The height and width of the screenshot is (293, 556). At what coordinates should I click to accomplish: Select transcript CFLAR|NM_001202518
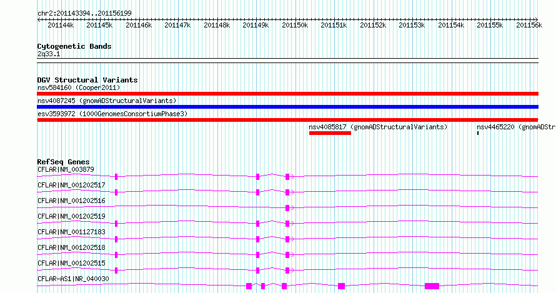pyautogui.click(x=71, y=247)
